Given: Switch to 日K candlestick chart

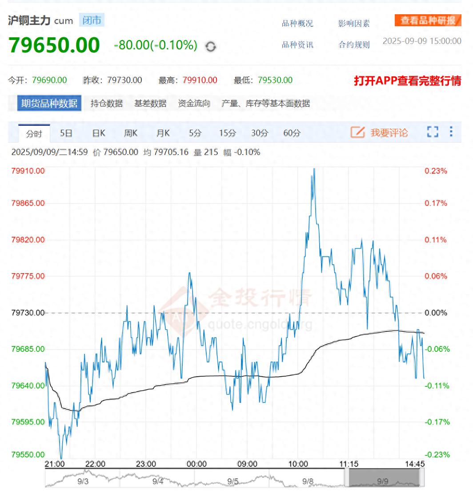Looking at the screenshot, I should coord(97,132).
